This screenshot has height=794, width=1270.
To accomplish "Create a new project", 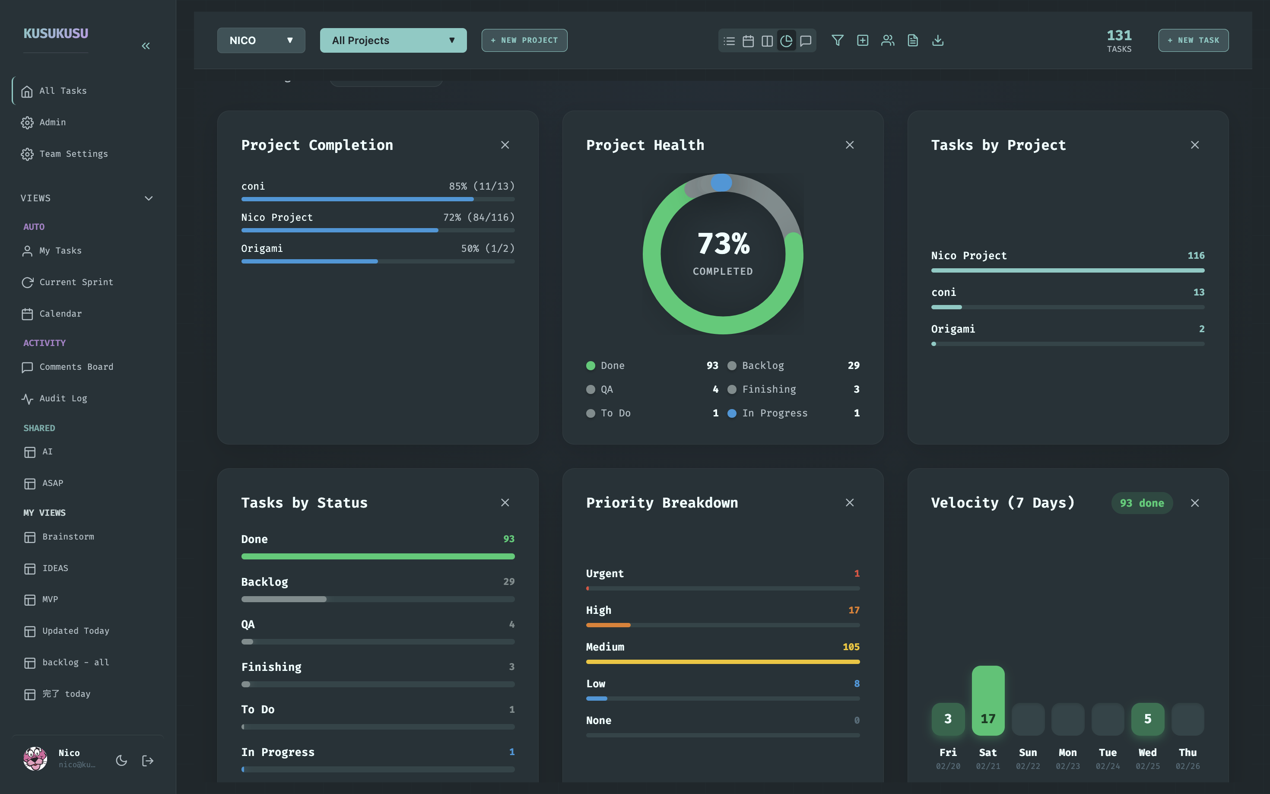I will pyautogui.click(x=524, y=40).
